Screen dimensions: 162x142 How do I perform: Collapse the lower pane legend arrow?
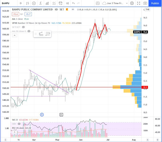pyautogui.click(x=15, y=132)
